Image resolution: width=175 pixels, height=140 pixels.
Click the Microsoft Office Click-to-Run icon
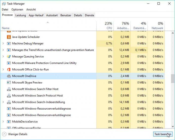coord(9,69)
